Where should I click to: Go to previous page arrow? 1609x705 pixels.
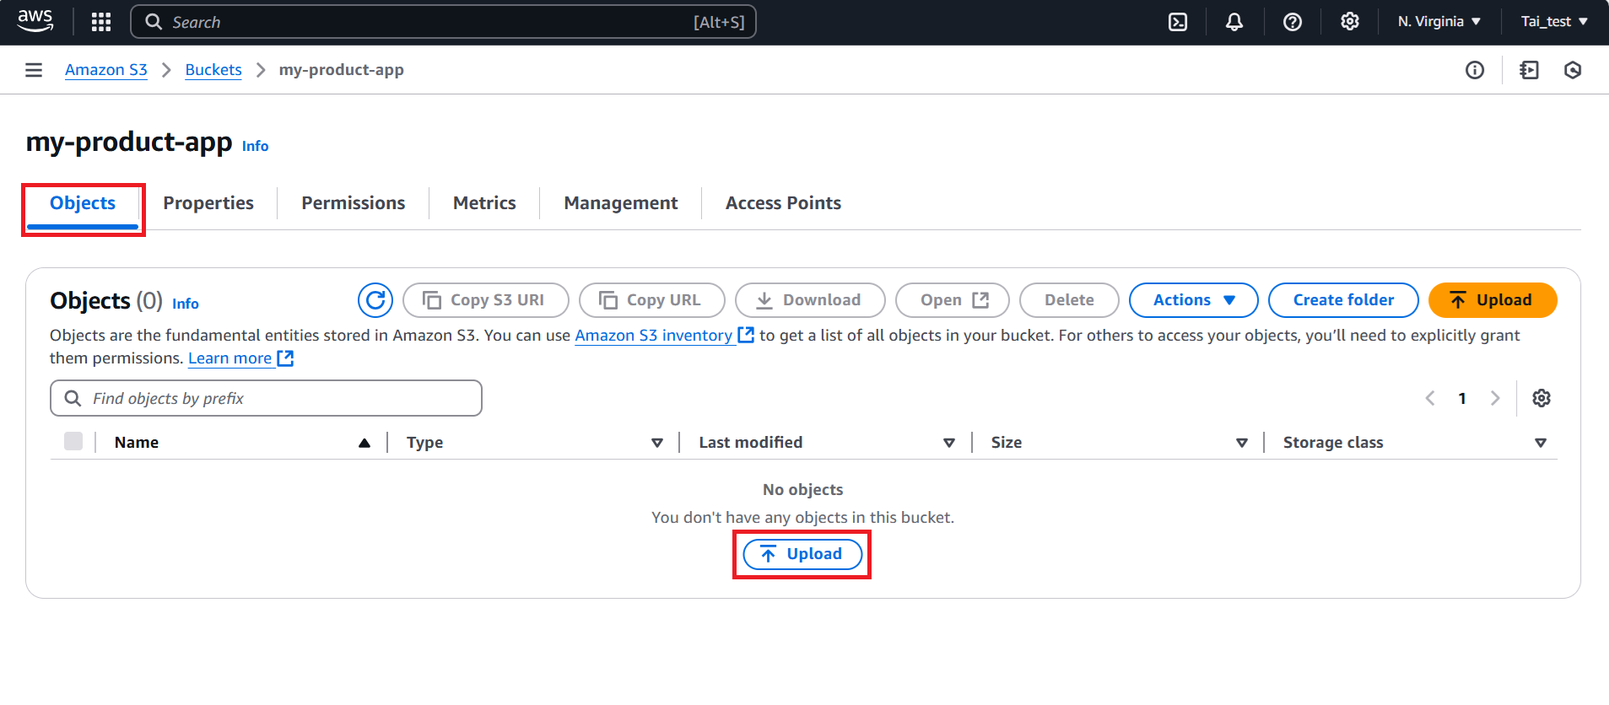[x=1430, y=398]
